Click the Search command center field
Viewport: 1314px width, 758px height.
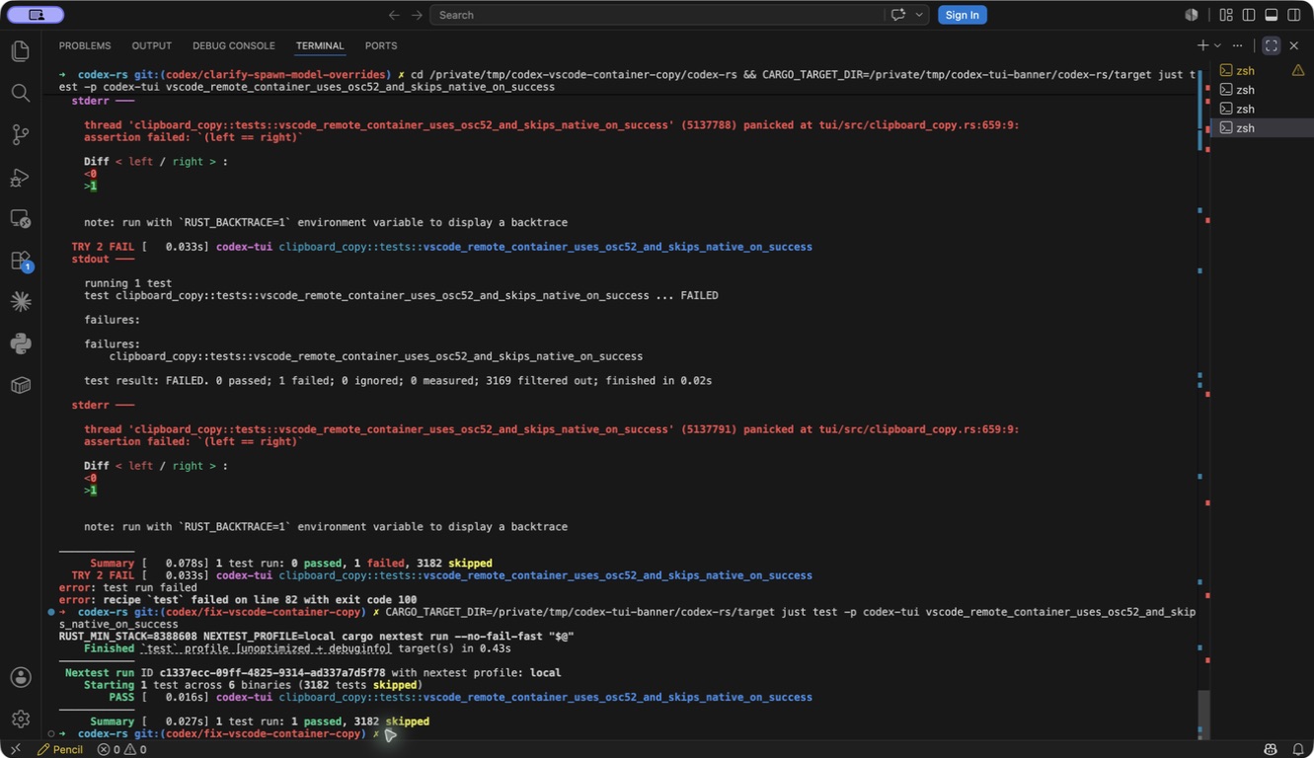tap(657, 15)
